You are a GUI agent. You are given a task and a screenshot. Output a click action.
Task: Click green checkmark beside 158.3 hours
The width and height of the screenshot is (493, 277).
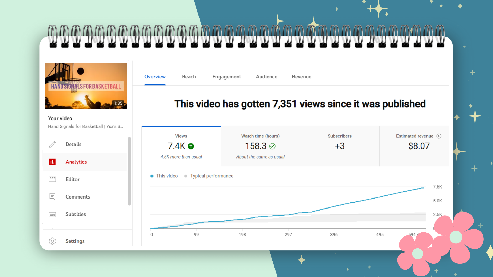pyautogui.click(x=272, y=146)
